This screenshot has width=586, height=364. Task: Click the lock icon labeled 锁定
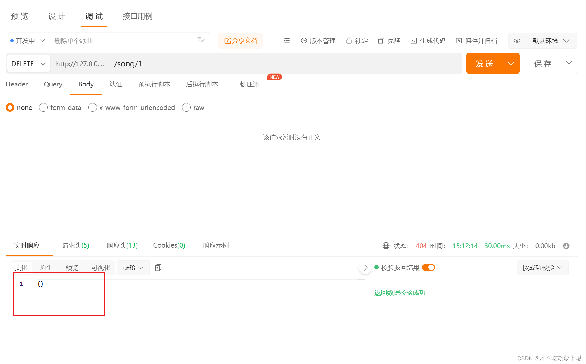click(x=349, y=41)
